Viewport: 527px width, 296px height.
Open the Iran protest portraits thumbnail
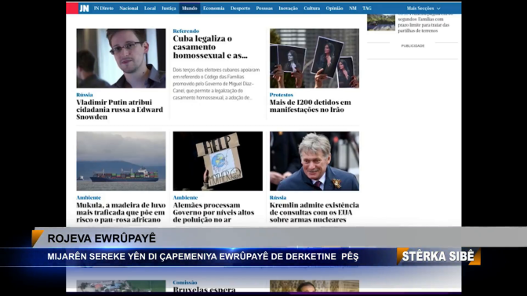tap(314, 59)
